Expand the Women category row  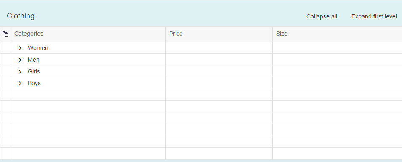tap(20, 48)
